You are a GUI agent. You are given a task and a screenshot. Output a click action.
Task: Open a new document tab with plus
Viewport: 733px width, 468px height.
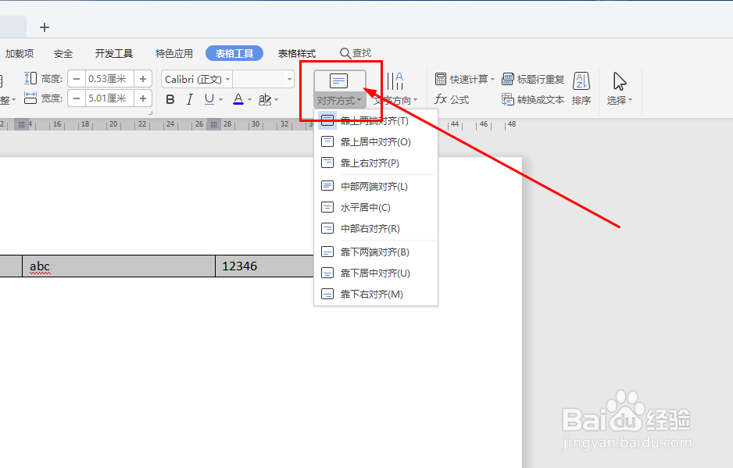pos(45,27)
